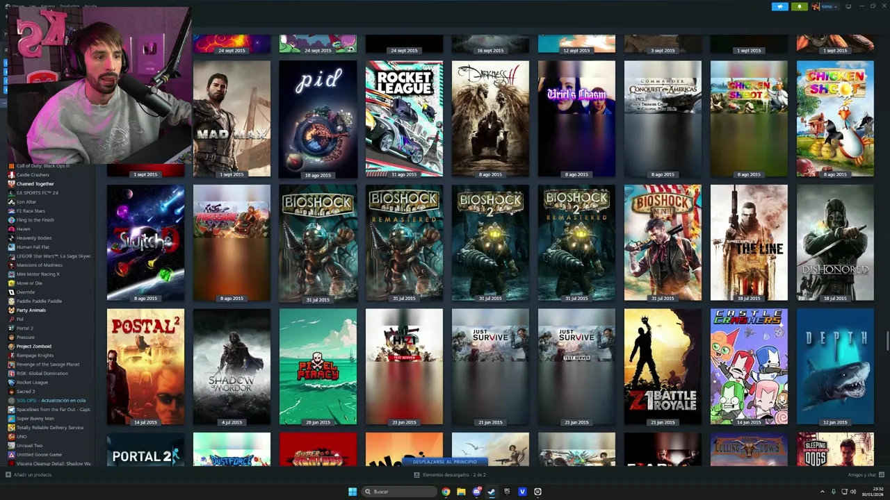
Task: Click the Revenge of the Savage Planet icon
Action: (x=11, y=365)
